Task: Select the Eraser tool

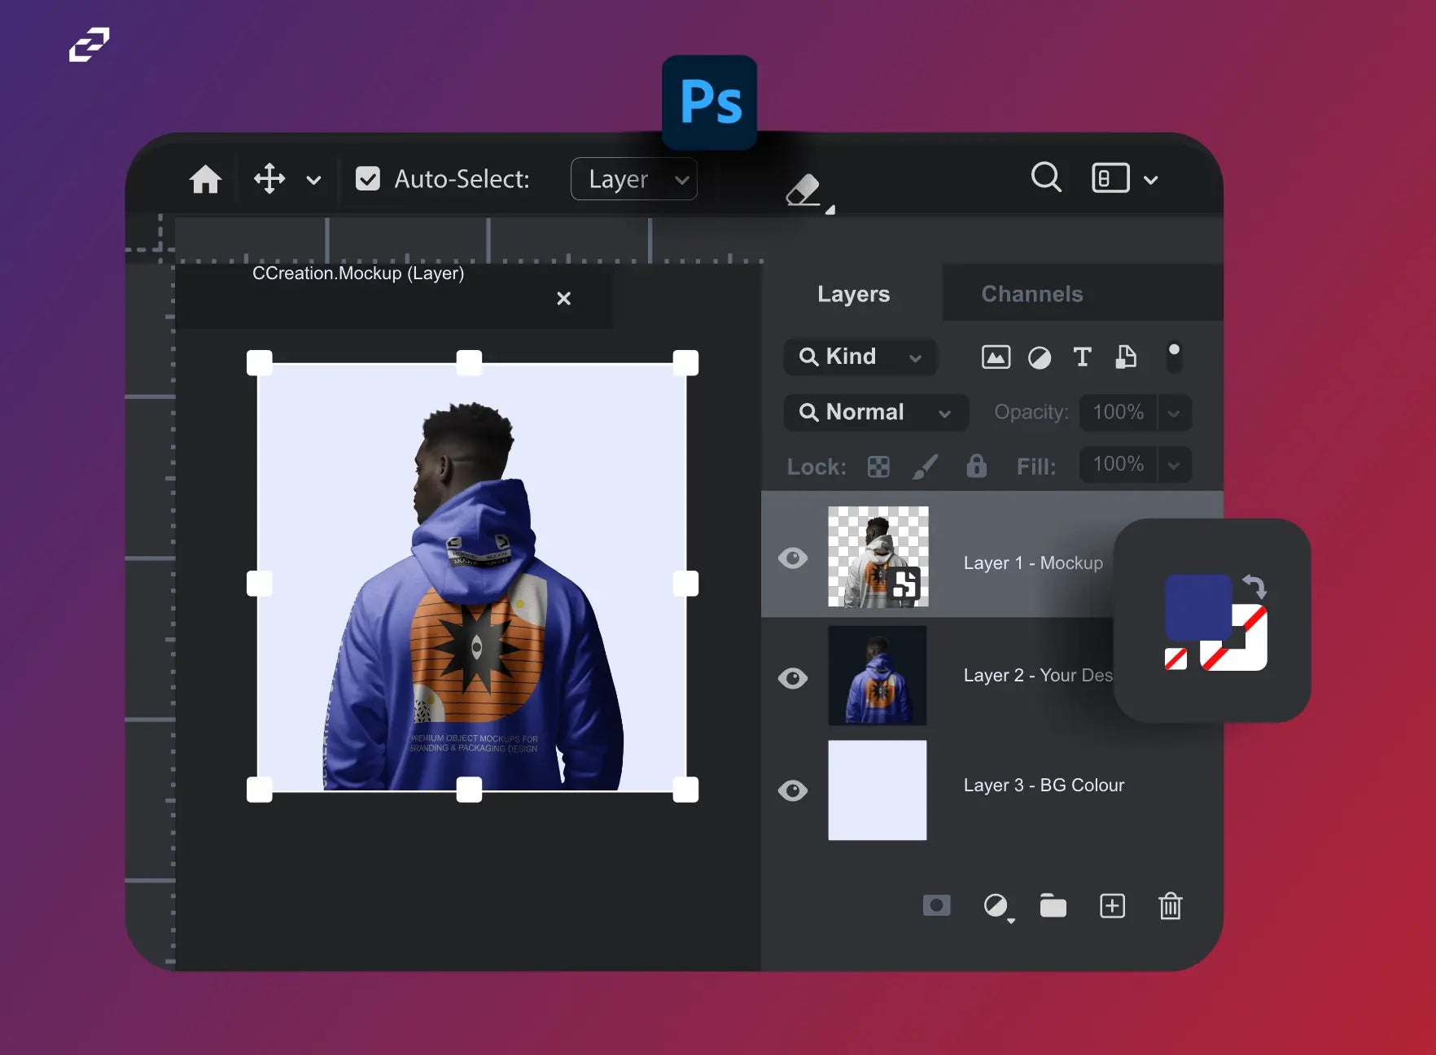Action: [803, 191]
